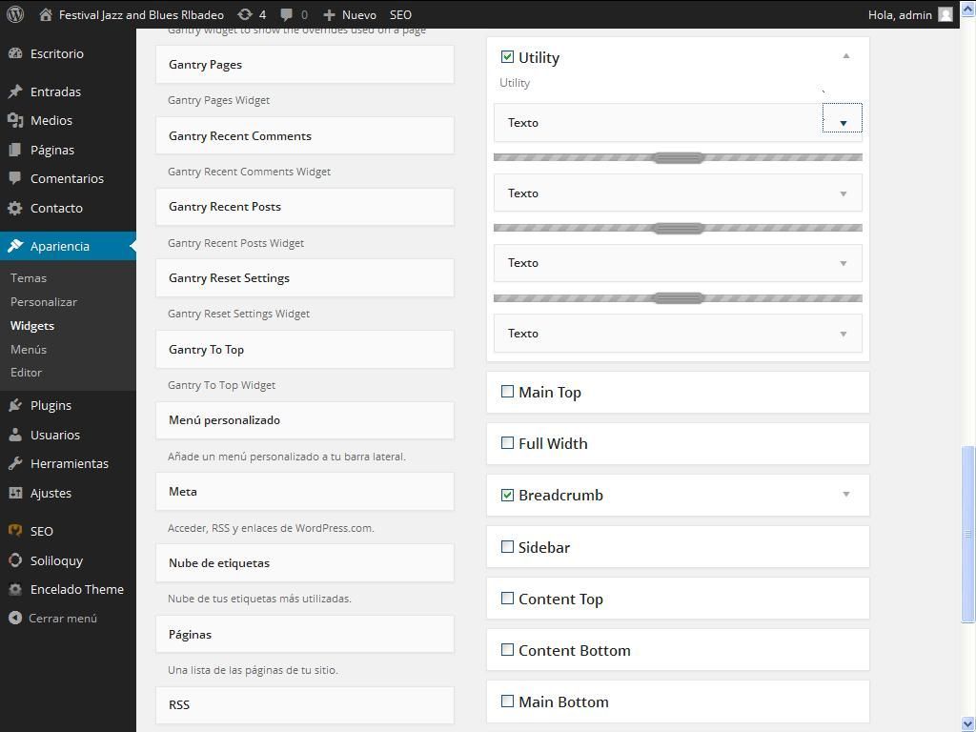Click the plus icon beside Nuevo
Viewport: 976px width, 732px height.
tap(329, 15)
